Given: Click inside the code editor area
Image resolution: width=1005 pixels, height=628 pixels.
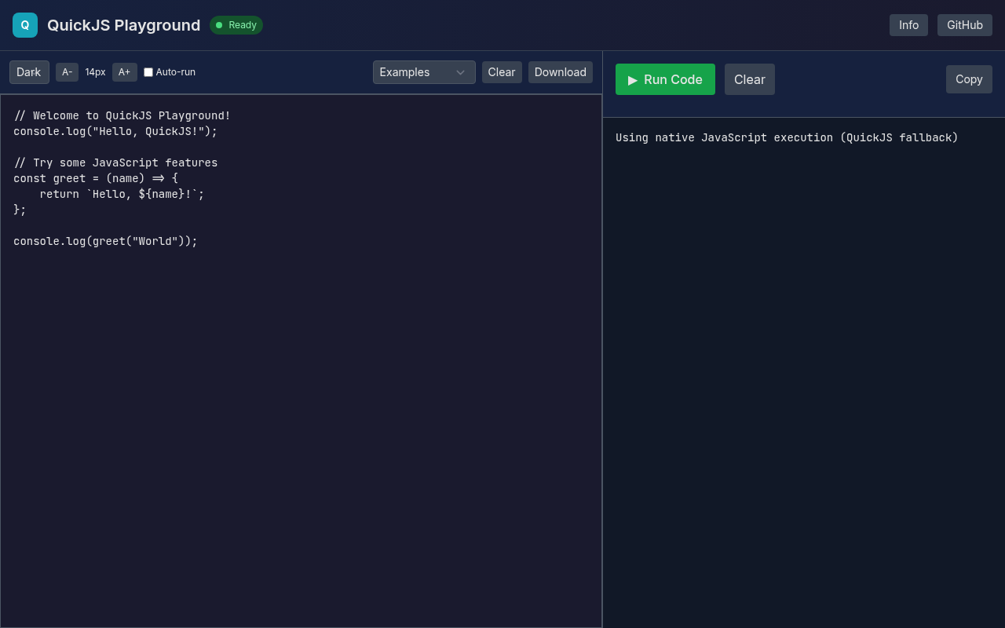Looking at the screenshot, I should click(301, 392).
